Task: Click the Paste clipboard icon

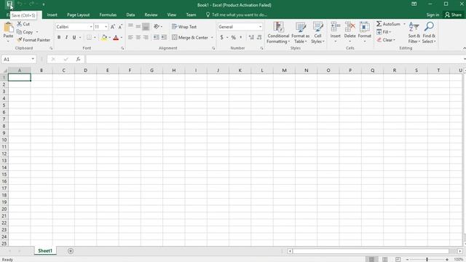Action: pyautogui.click(x=8, y=28)
